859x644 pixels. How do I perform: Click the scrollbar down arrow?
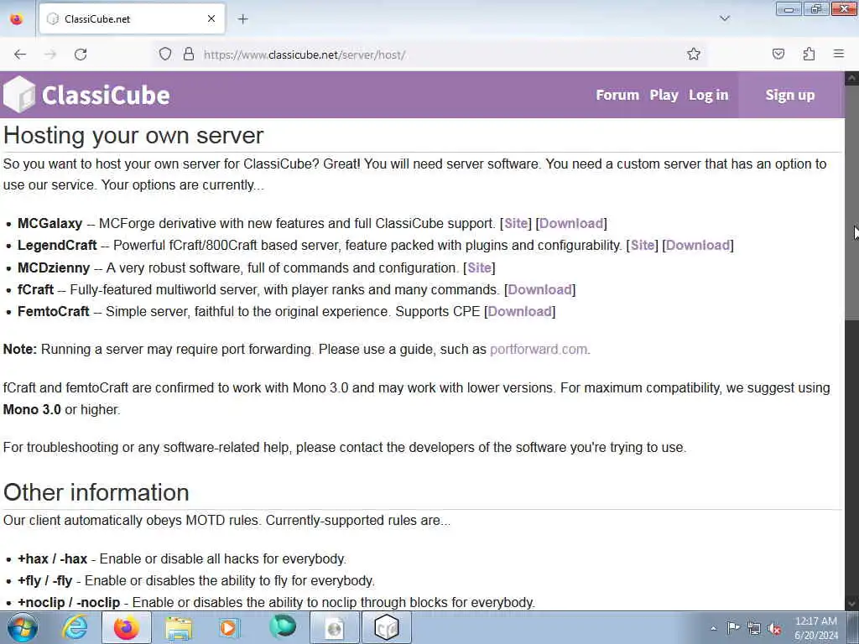tap(852, 603)
